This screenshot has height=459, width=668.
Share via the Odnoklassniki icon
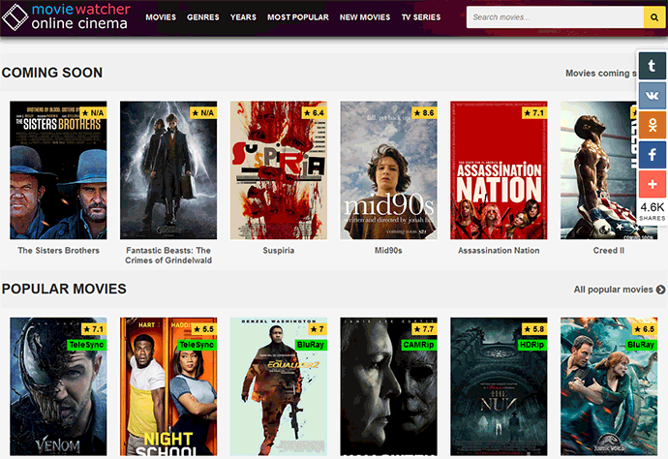pos(652,125)
